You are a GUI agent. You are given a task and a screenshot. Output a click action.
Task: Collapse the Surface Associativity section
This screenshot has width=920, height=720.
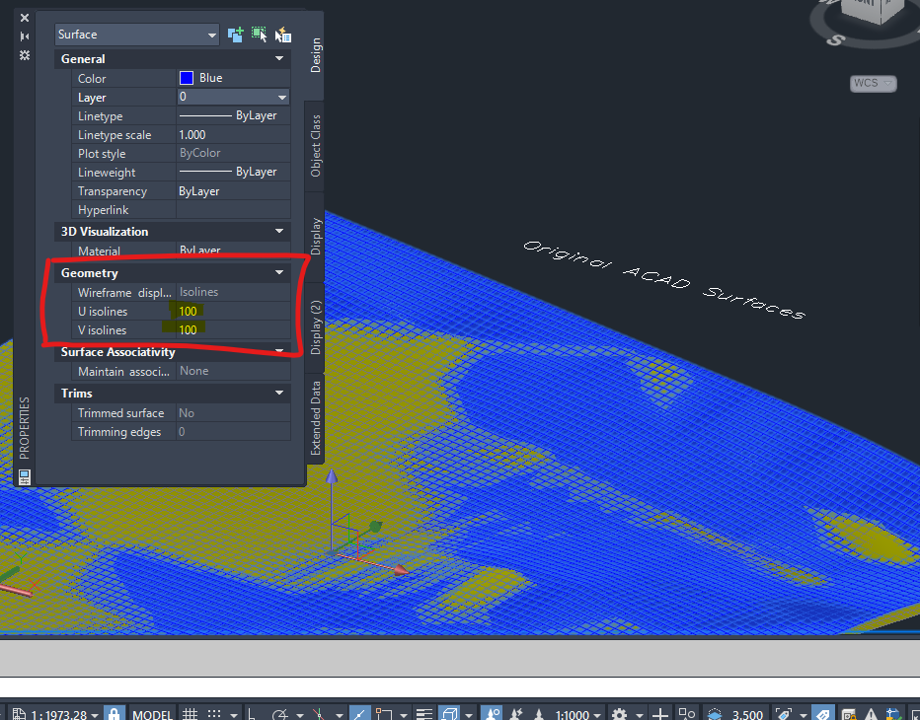(279, 351)
